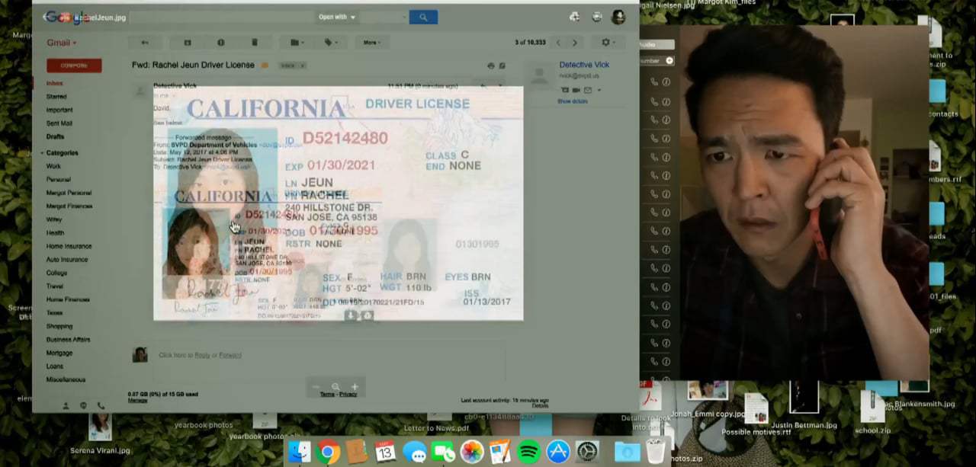Click the red Compose button
This screenshot has width=976, height=467.
(x=74, y=66)
